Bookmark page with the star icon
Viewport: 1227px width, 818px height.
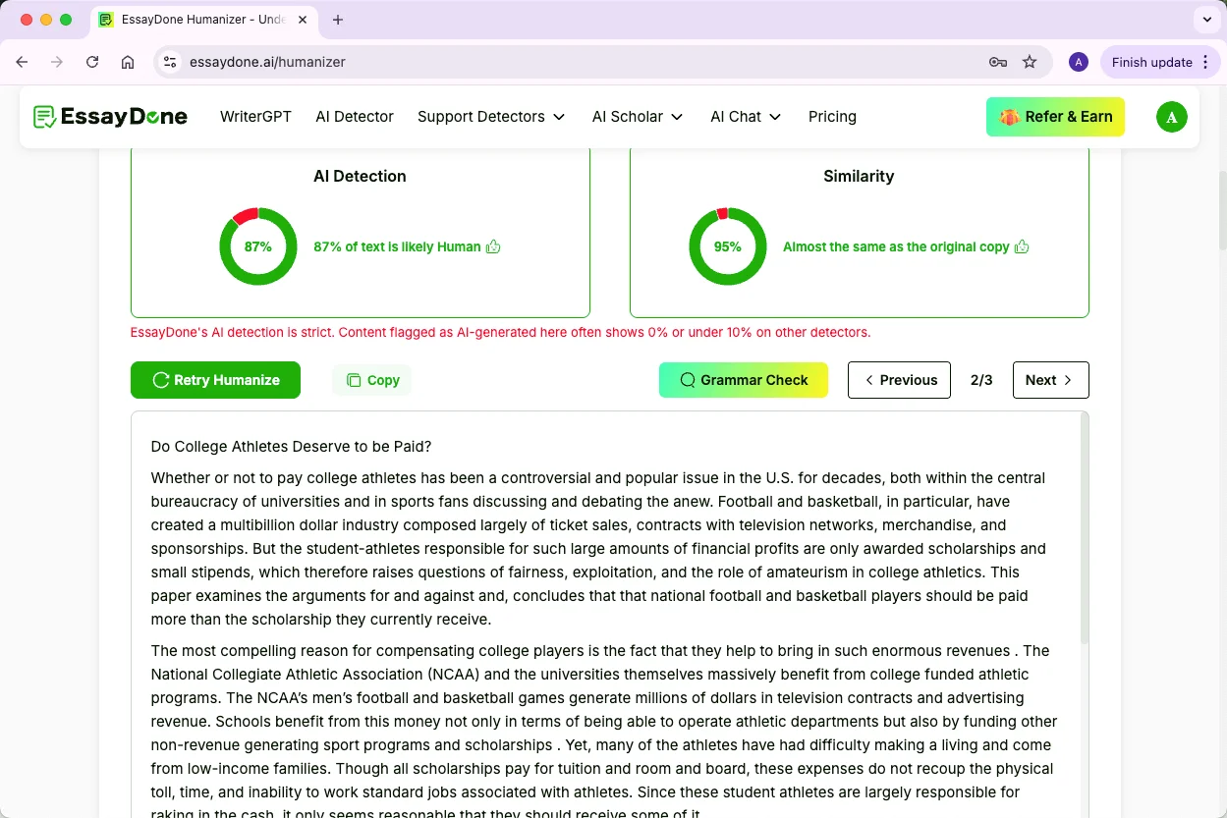click(1030, 62)
